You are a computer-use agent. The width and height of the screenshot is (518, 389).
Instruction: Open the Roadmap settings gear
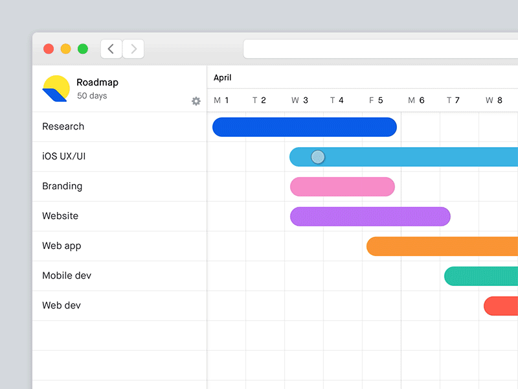tap(196, 102)
